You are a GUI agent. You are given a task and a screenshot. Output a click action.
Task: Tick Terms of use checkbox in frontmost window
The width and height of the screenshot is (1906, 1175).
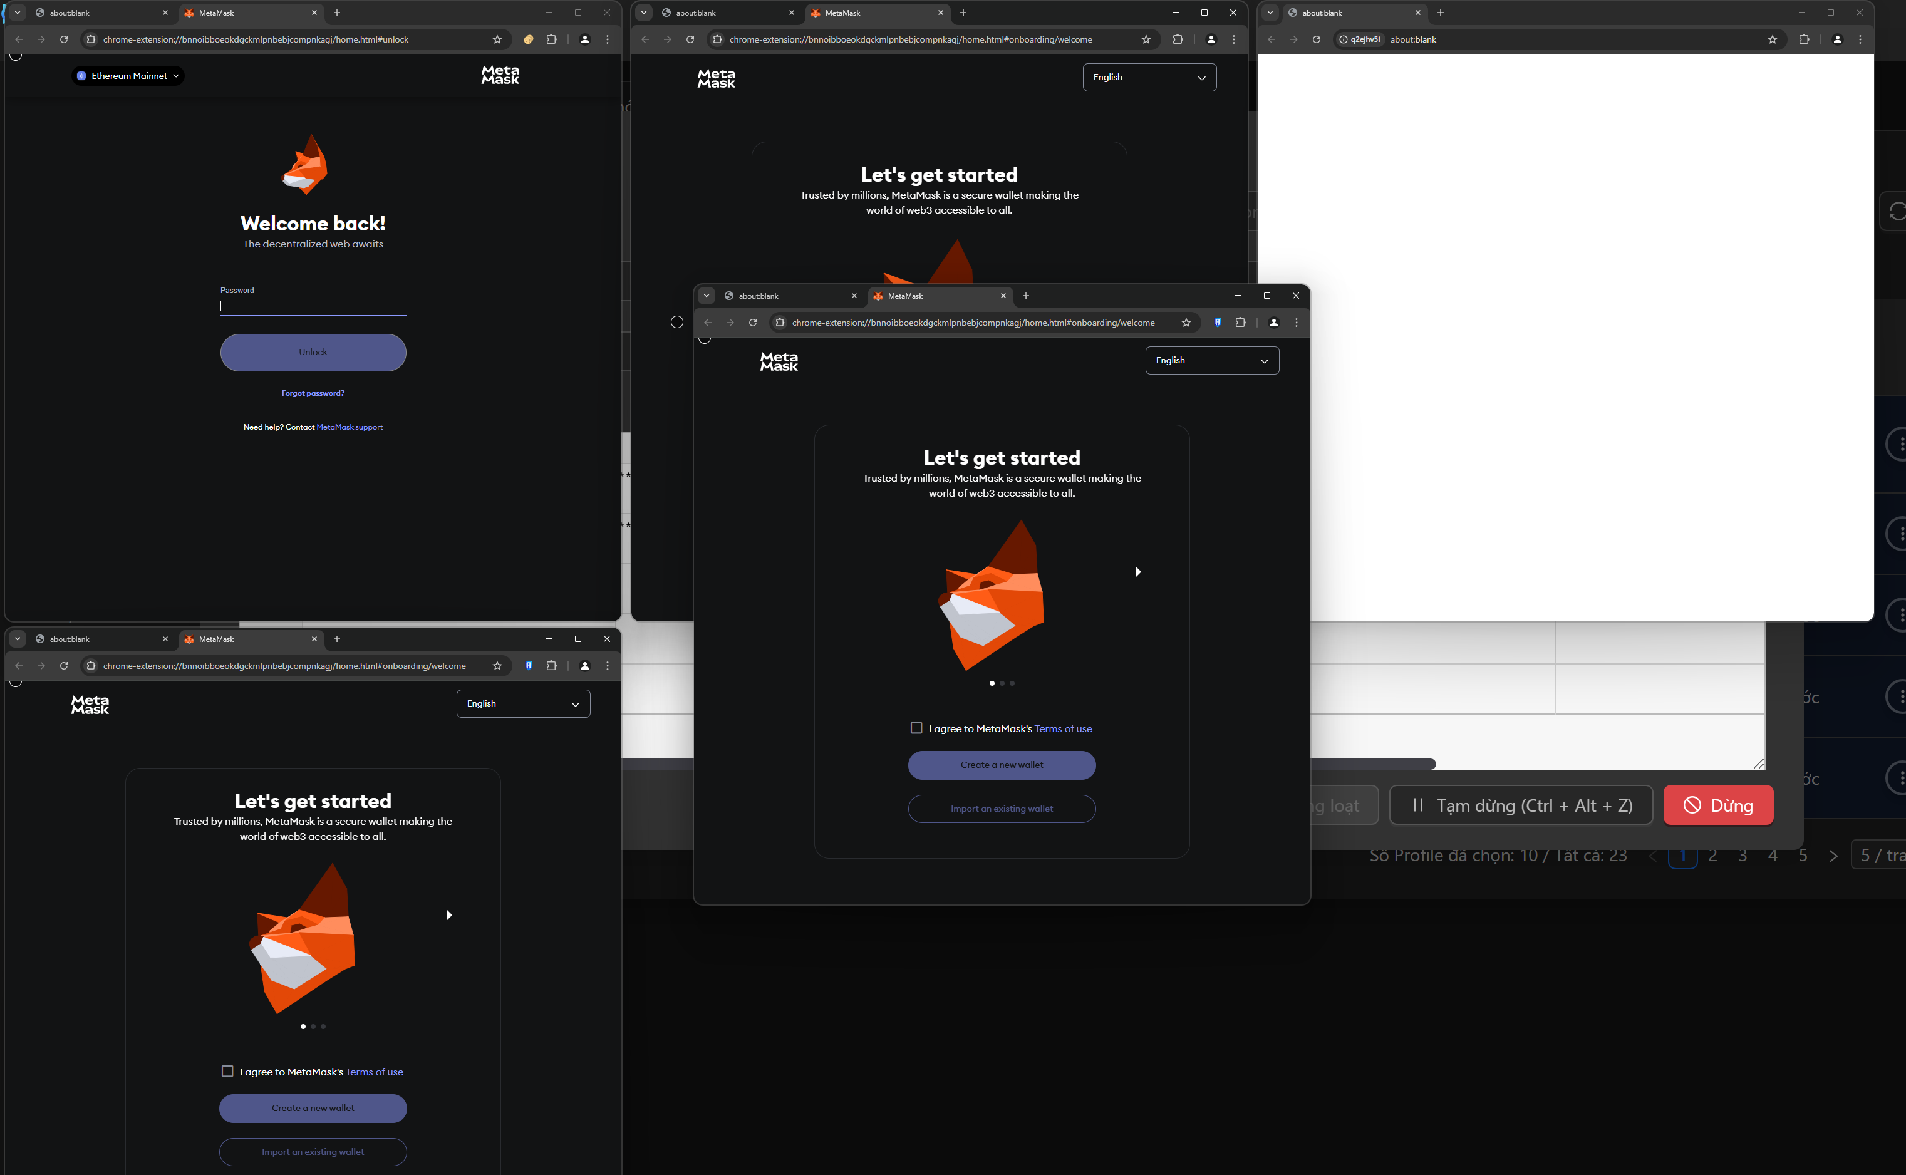coord(916,728)
